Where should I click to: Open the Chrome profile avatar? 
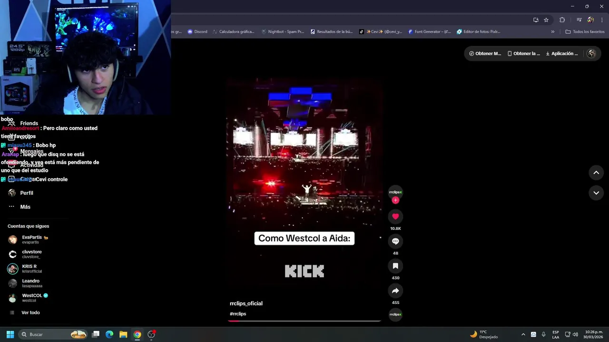click(x=590, y=20)
